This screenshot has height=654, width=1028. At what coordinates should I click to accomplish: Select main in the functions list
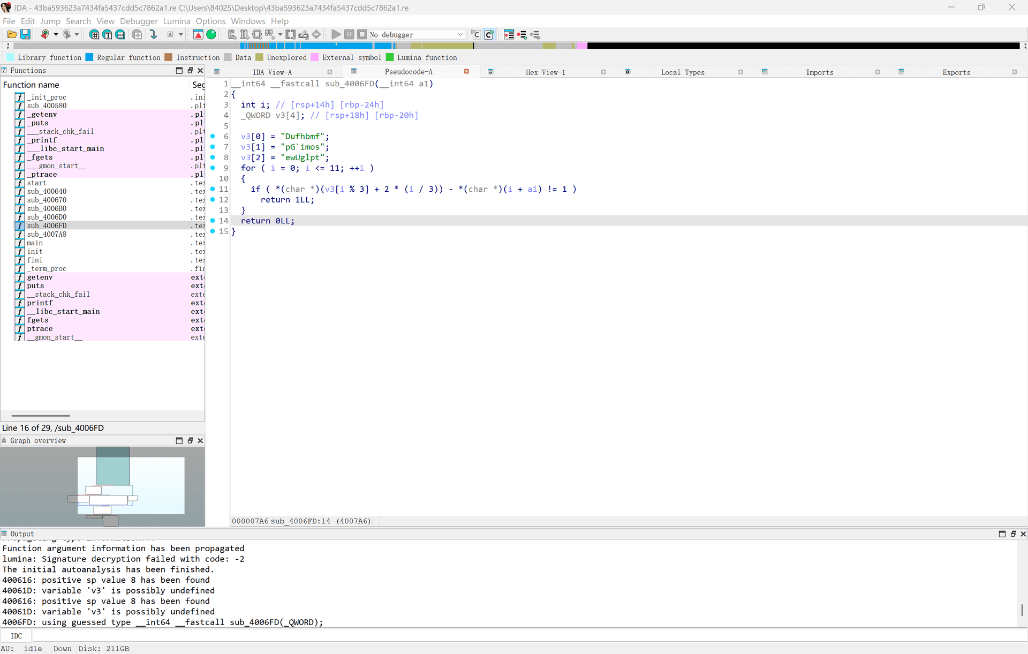(35, 243)
